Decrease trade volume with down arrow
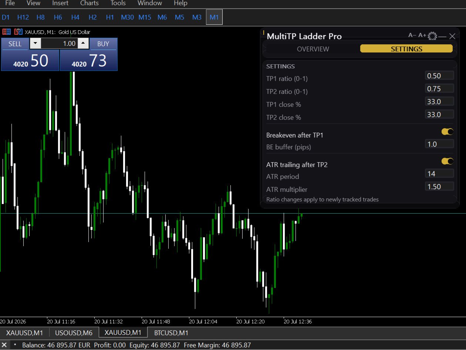 pyautogui.click(x=35, y=44)
